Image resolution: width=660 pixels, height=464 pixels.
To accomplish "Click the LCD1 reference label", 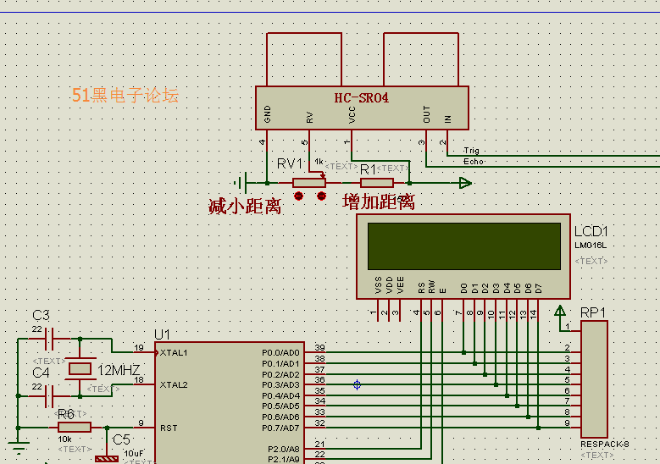I will [591, 231].
